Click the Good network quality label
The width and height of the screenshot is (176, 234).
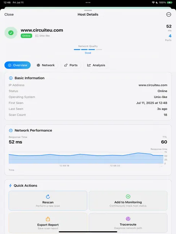[x=88, y=53]
